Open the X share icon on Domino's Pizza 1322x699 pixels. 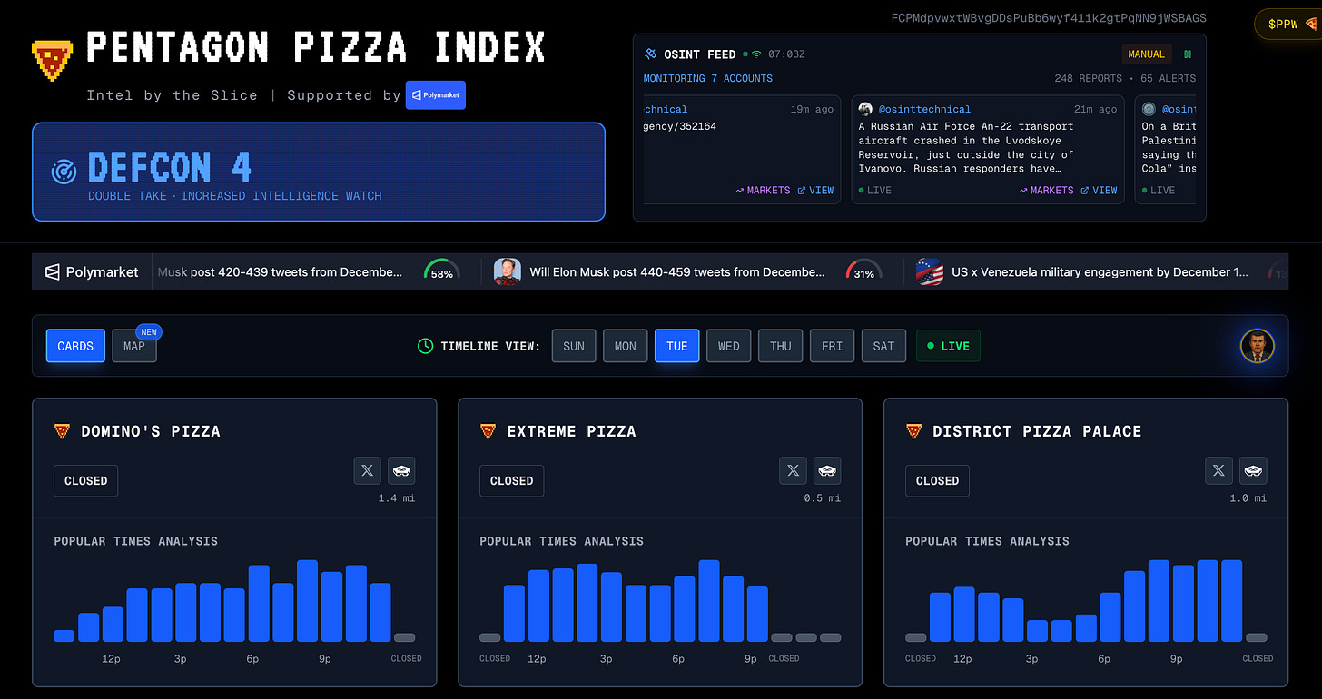point(367,470)
